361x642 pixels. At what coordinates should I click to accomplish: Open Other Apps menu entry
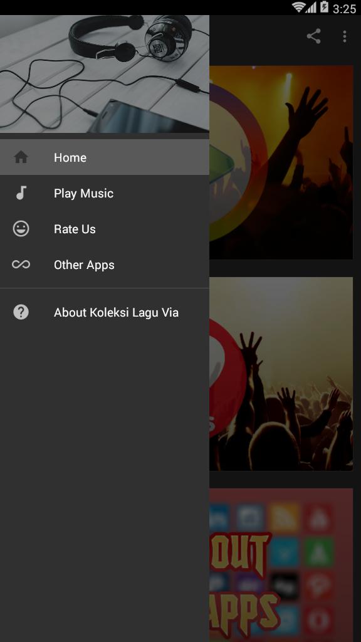click(x=105, y=265)
